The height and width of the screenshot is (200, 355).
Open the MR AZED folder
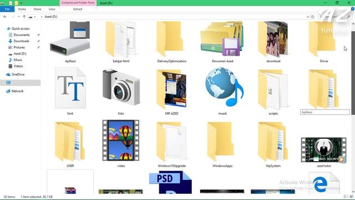(171, 89)
